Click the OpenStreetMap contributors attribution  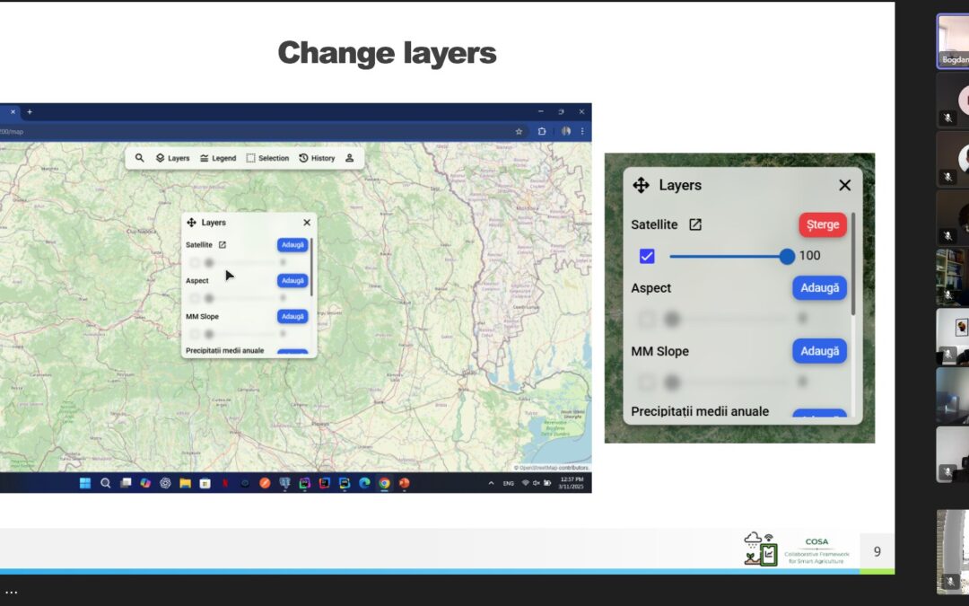pyautogui.click(x=549, y=468)
